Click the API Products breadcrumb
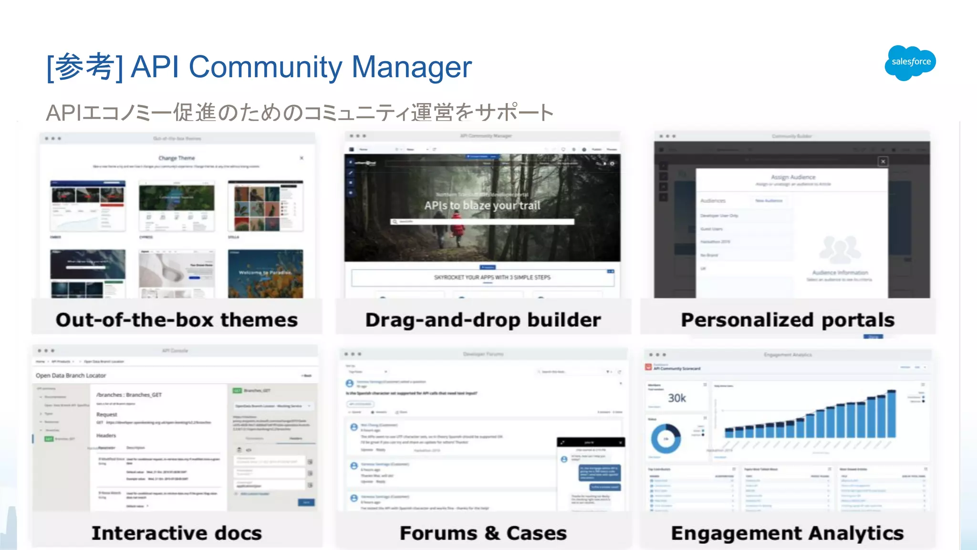This screenshot has height=550, width=977. (61, 362)
